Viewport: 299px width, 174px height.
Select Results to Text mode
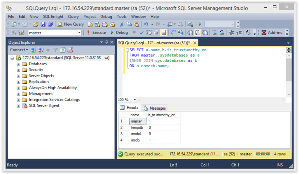tap(190, 33)
